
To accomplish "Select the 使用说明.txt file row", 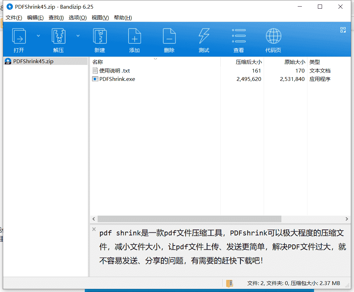I will (x=220, y=70).
